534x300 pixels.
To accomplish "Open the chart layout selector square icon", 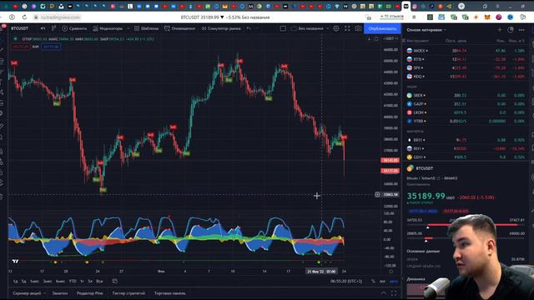I will 283,28.
